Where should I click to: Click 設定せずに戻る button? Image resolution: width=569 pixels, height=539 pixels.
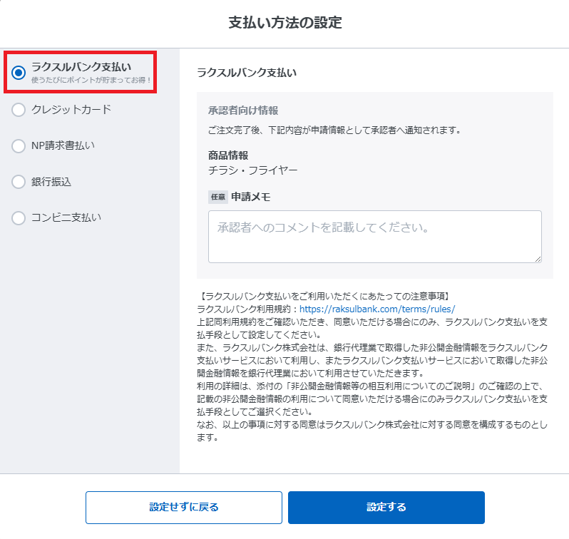[184, 508]
